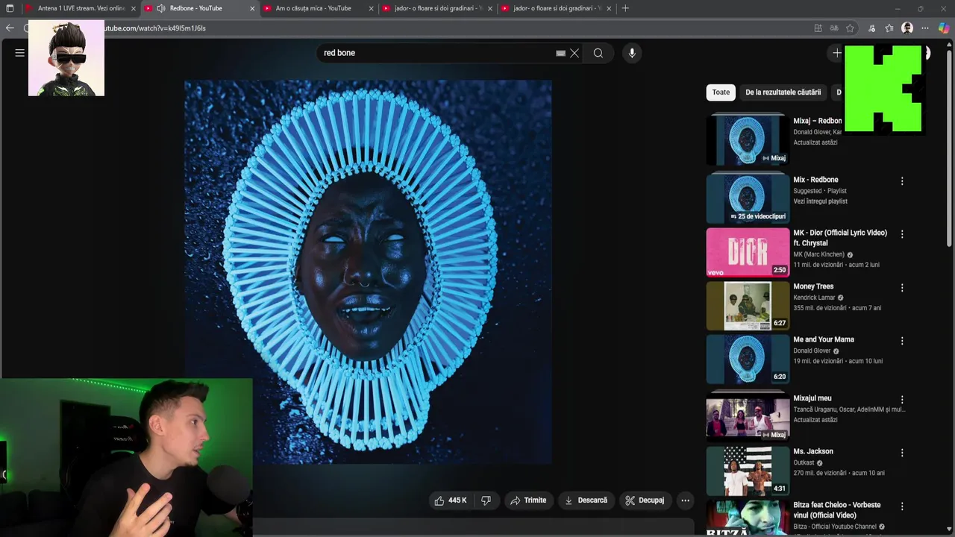Open options menu for Ms. Jackson
Viewport: 955px width, 537px height.
(902, 453)
